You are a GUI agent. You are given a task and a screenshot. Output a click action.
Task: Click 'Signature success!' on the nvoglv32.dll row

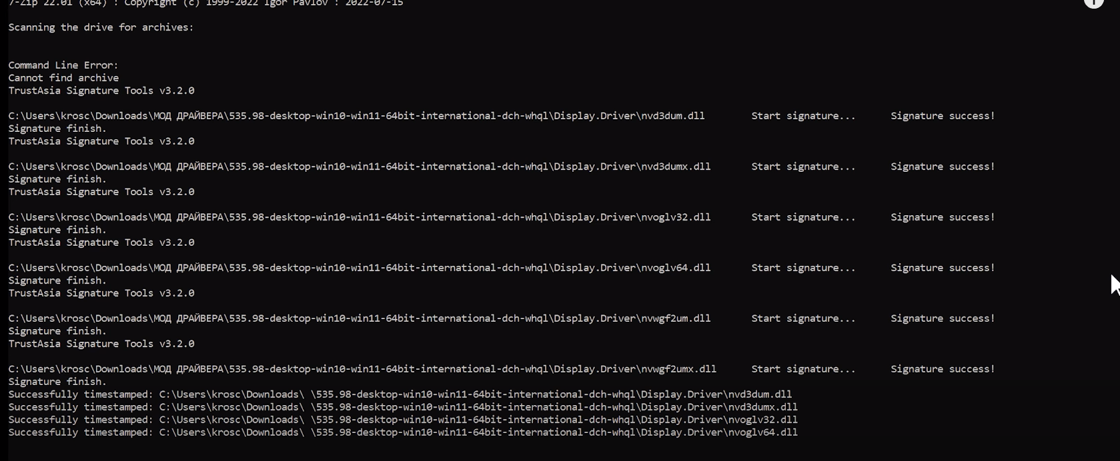tap(943, 217)
